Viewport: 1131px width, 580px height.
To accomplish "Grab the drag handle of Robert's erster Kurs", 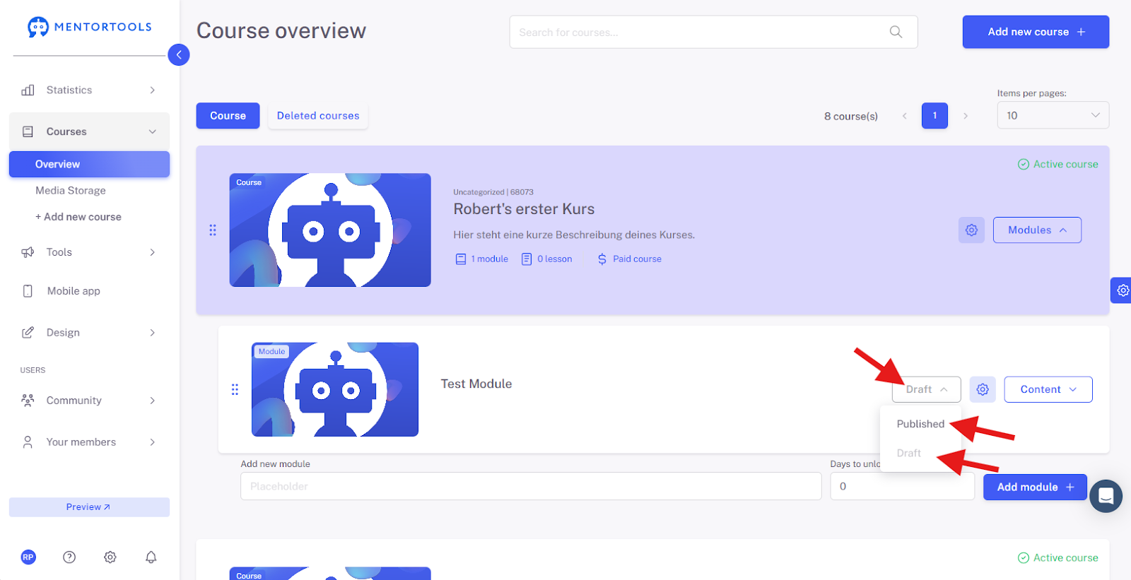I will point(213,230).
